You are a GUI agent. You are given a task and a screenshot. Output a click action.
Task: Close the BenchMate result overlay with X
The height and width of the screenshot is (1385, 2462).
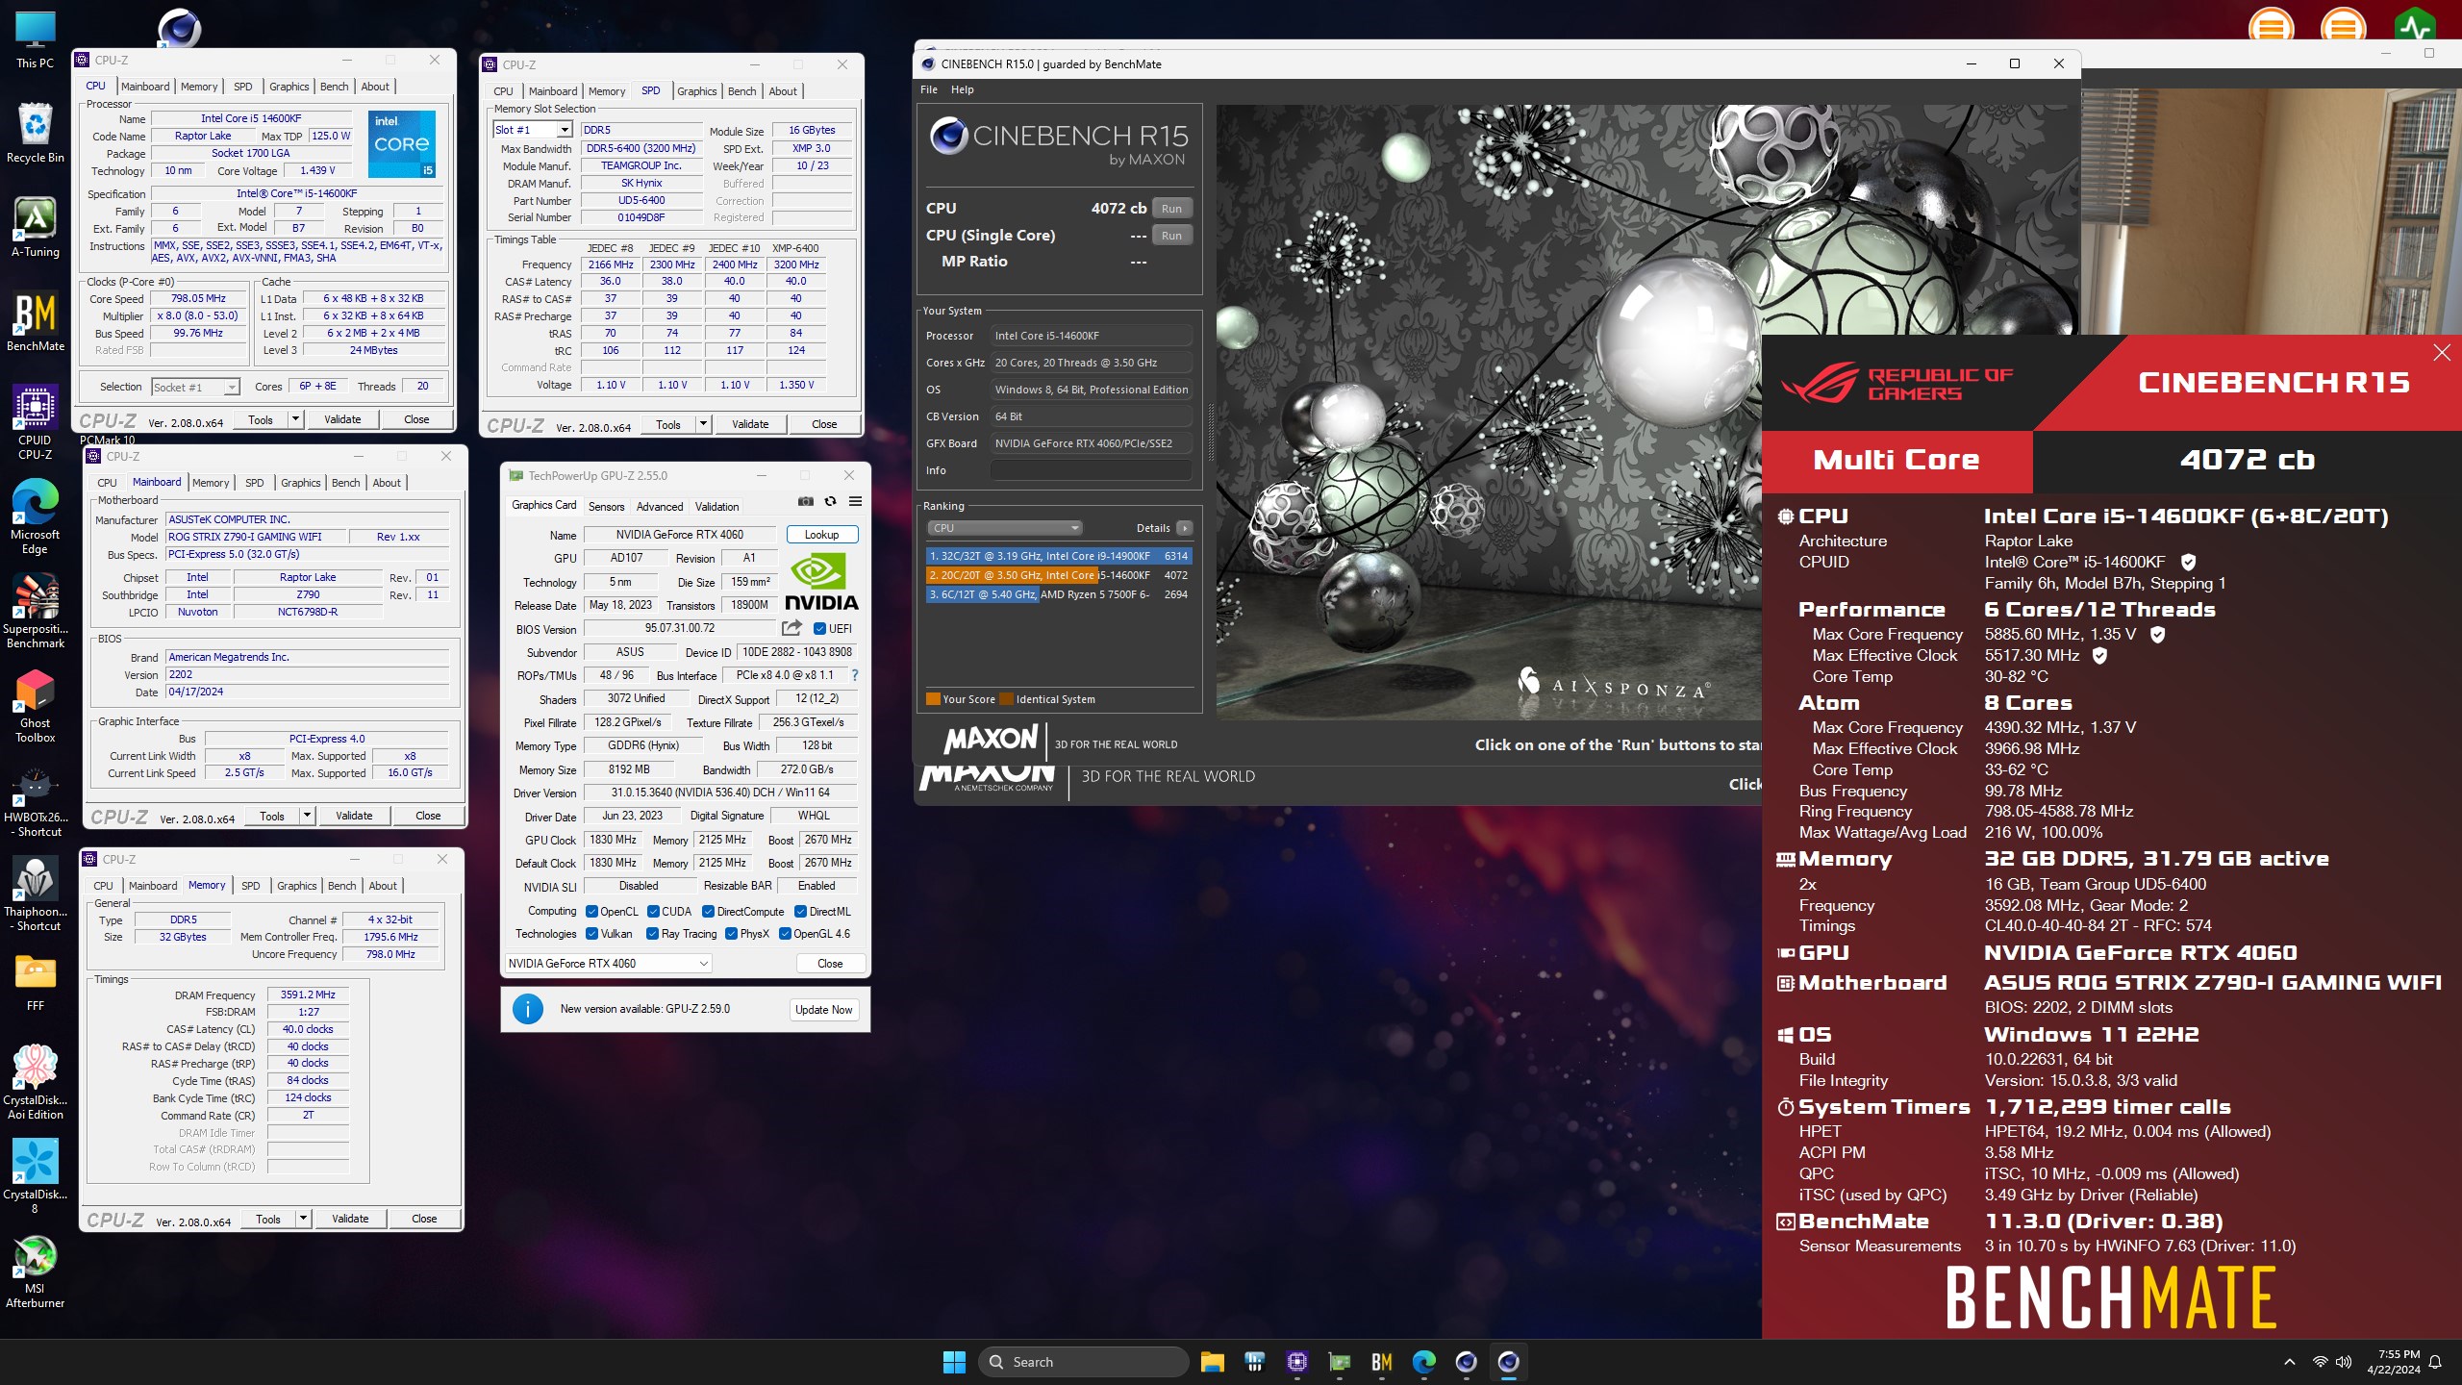2442,353
